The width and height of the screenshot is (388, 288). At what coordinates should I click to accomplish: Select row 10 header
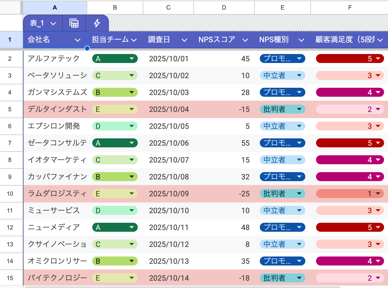10,194
